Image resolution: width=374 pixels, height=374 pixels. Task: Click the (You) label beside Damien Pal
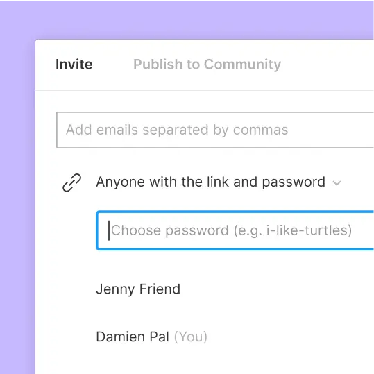coord(191,337)
